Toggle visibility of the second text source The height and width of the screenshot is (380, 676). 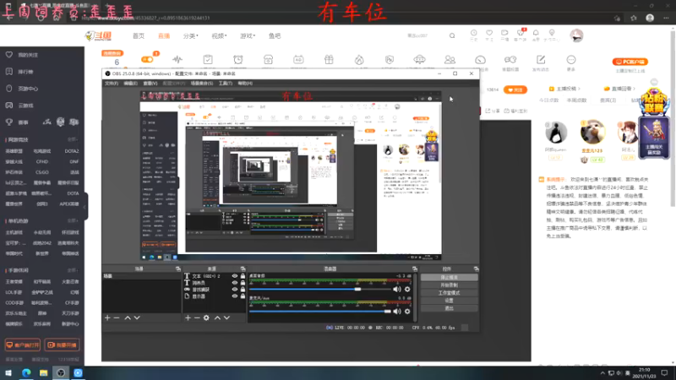(235, 283)
